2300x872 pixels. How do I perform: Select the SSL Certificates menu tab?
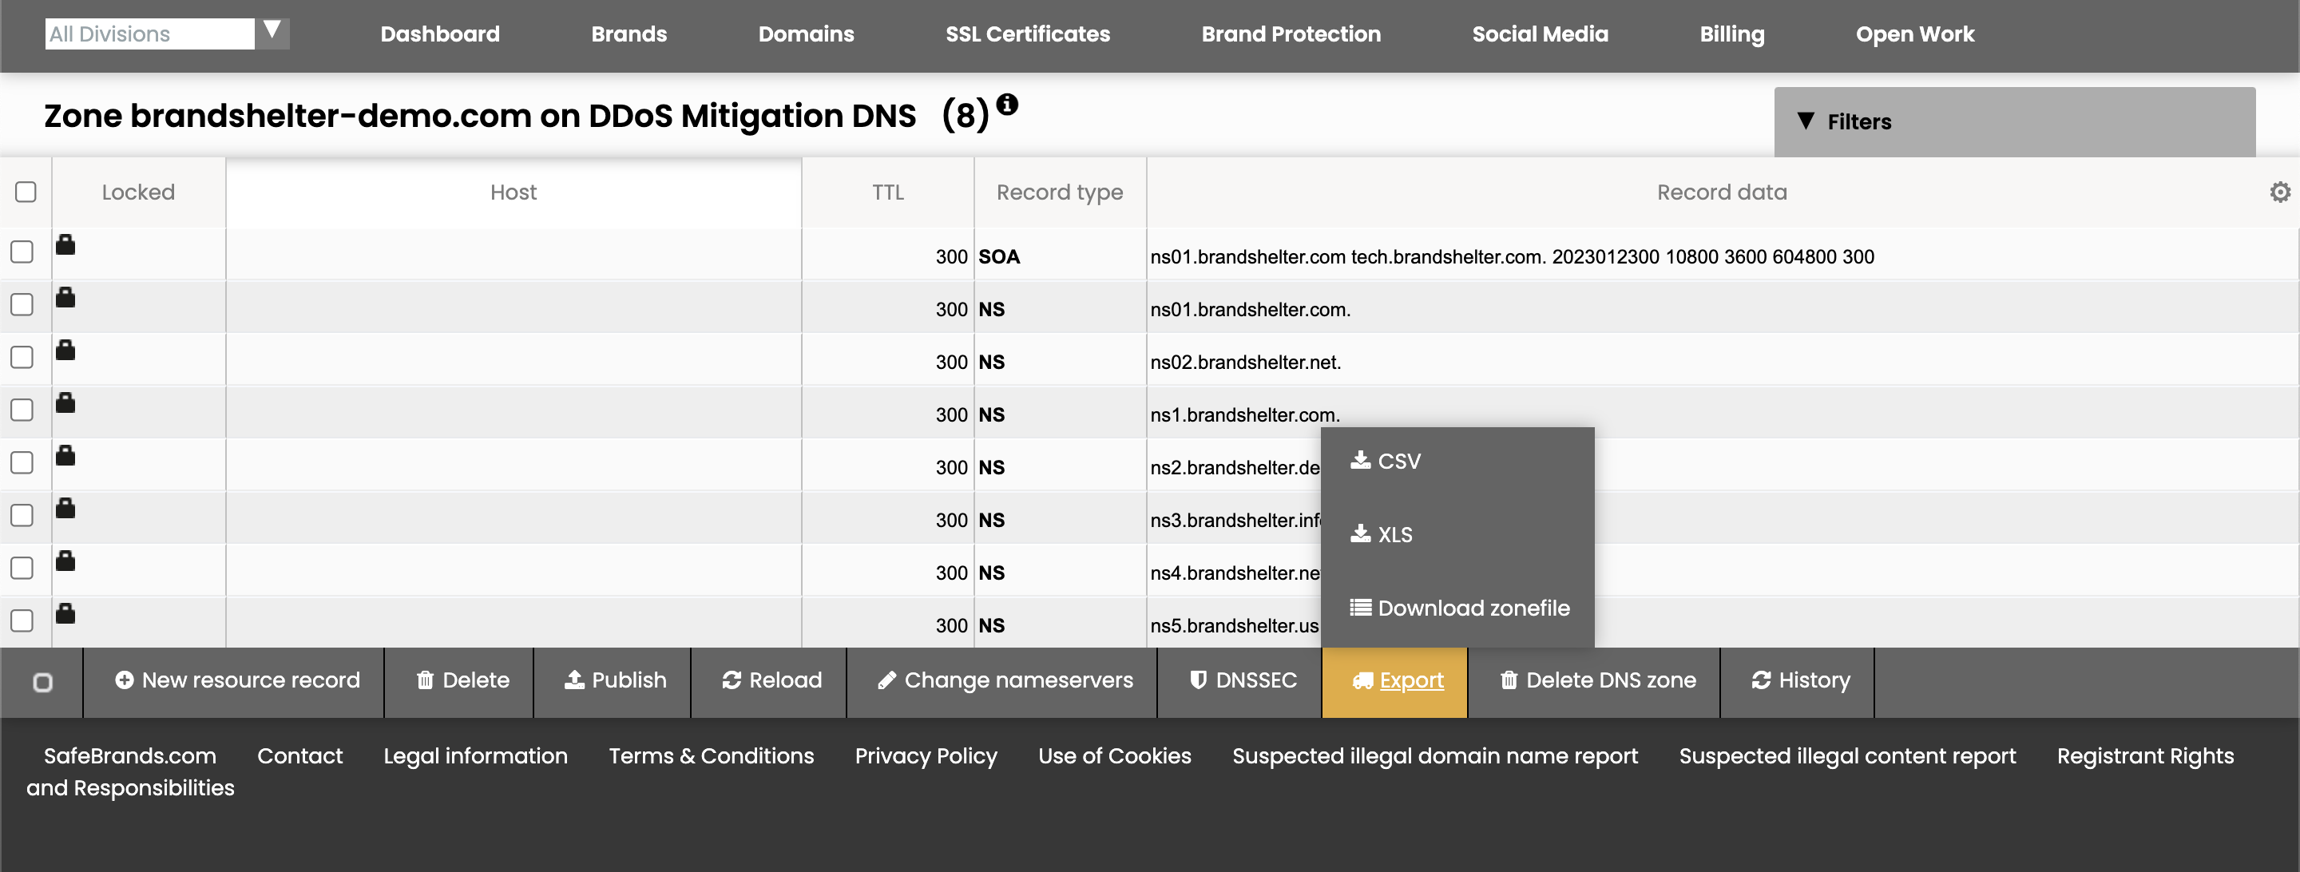[1027, 32]
